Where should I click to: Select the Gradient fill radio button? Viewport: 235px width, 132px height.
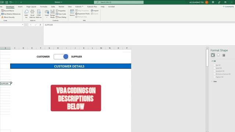point(214,71)
